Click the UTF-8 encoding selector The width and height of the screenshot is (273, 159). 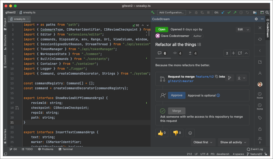coord(204,154)
